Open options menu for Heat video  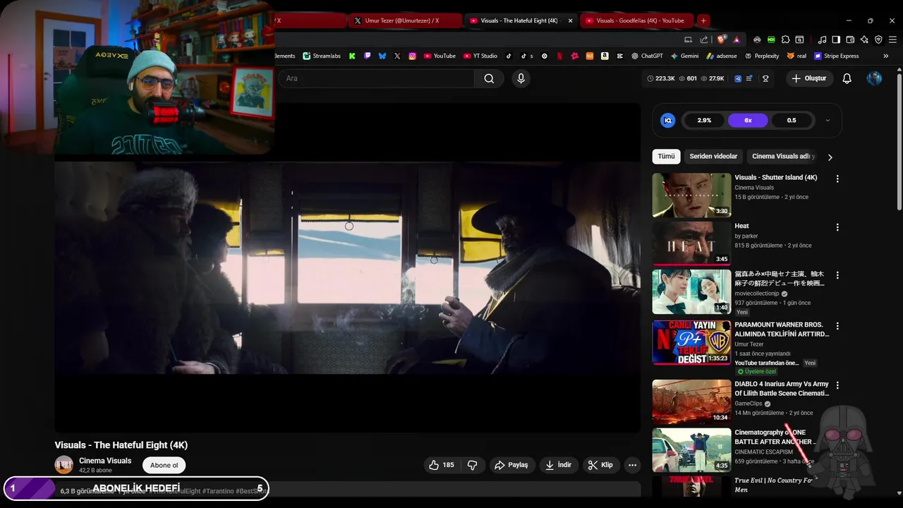tap(837, 227)
